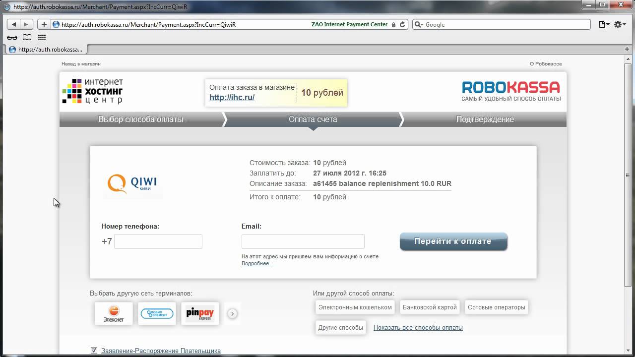Open the Reading List glasses icon
635x357 pixels.
[12, 37]
